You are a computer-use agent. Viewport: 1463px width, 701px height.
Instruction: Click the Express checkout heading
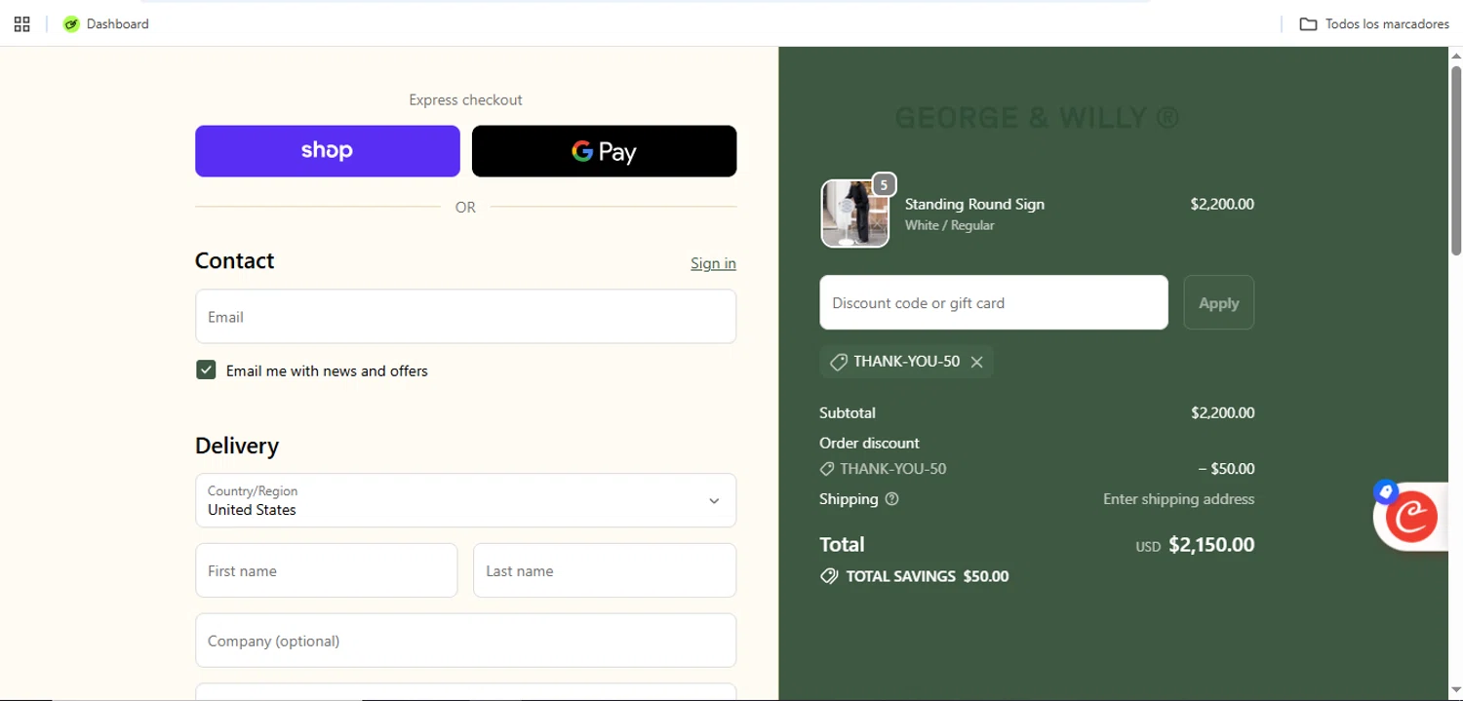[x=465, y=99]
